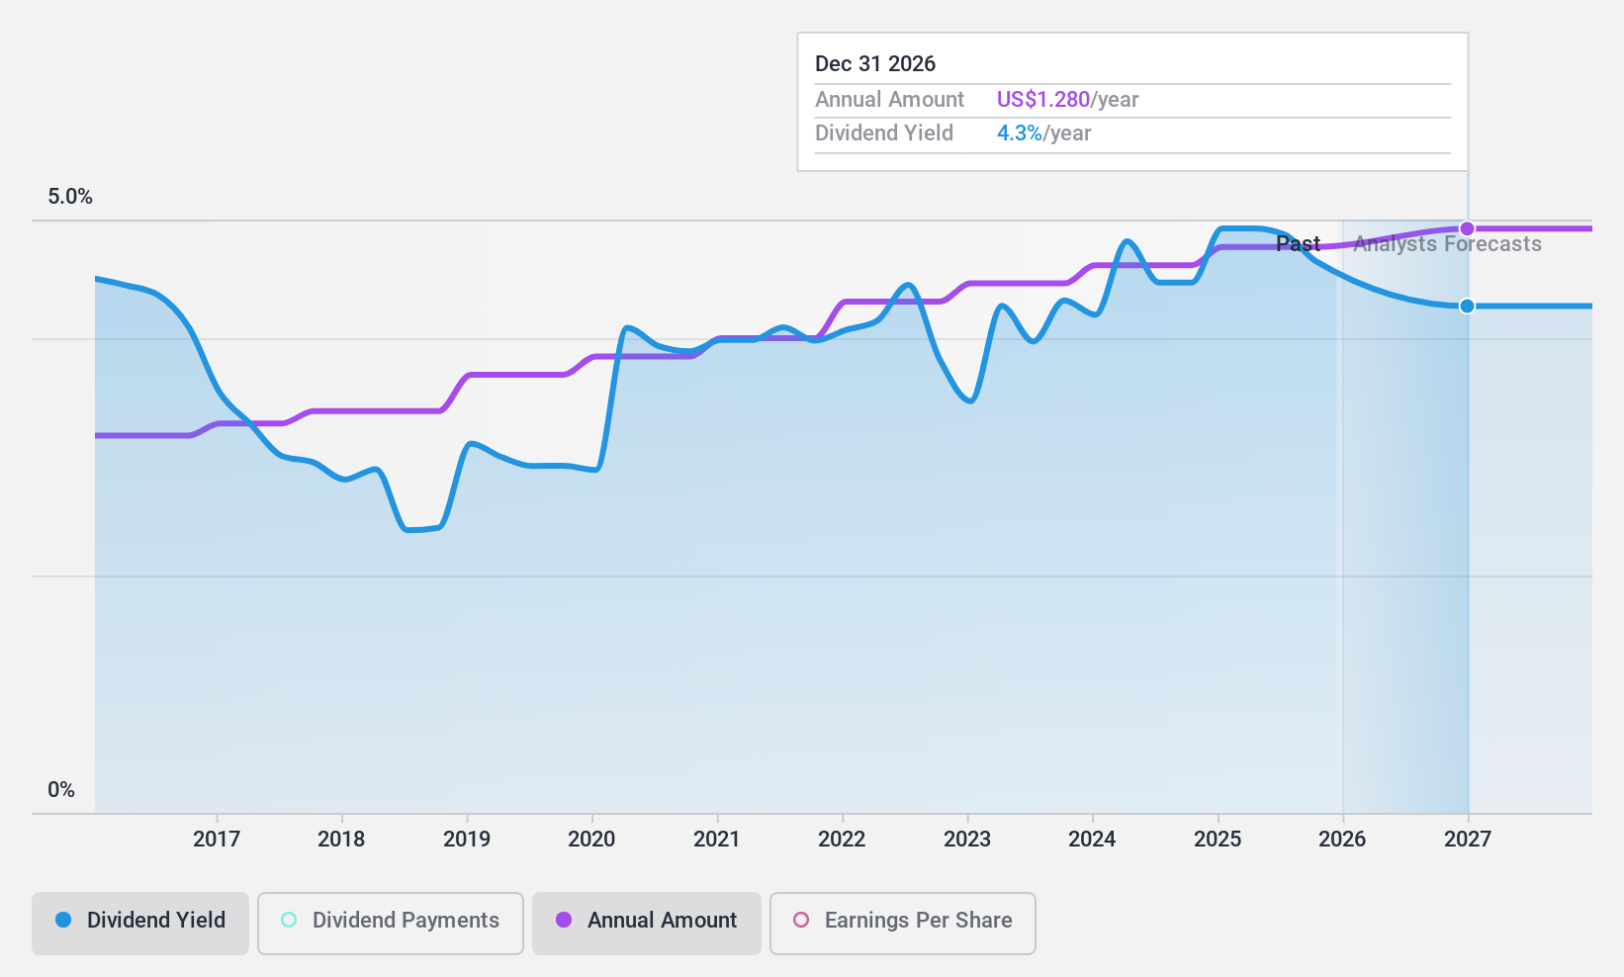
Task: Click the teal Dividend Payments circle icon
Action: click(x=288, y=921)
